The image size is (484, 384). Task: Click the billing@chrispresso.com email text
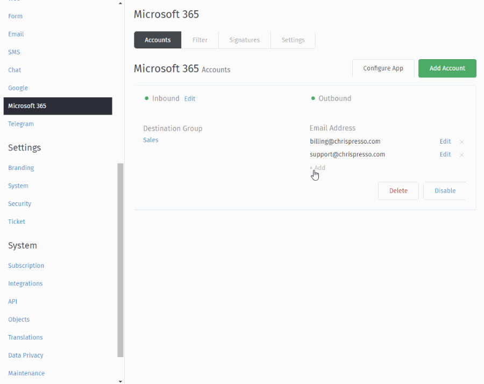pyautogui.click(x=345, y=141)
